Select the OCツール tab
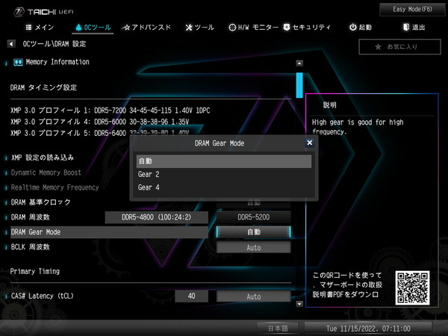The image size is (448, 336). (93, 28)
